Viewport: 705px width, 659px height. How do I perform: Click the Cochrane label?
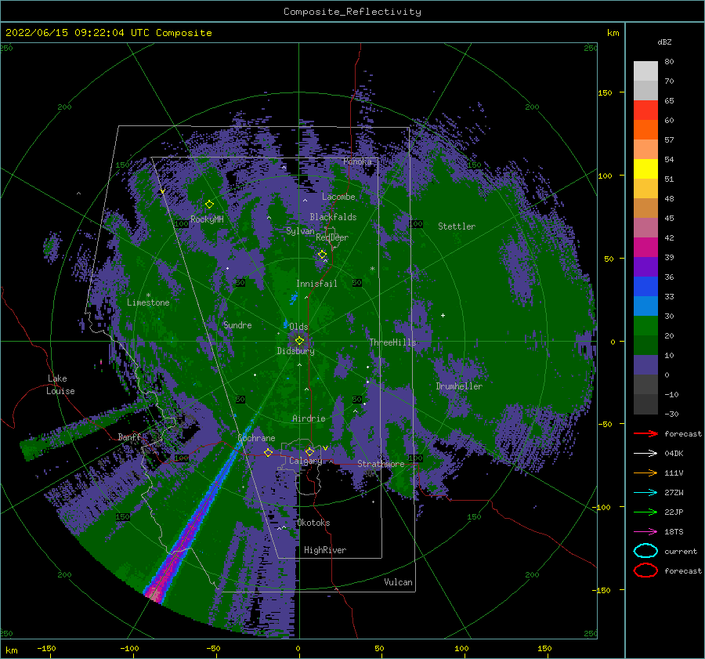tap(256, 438)
